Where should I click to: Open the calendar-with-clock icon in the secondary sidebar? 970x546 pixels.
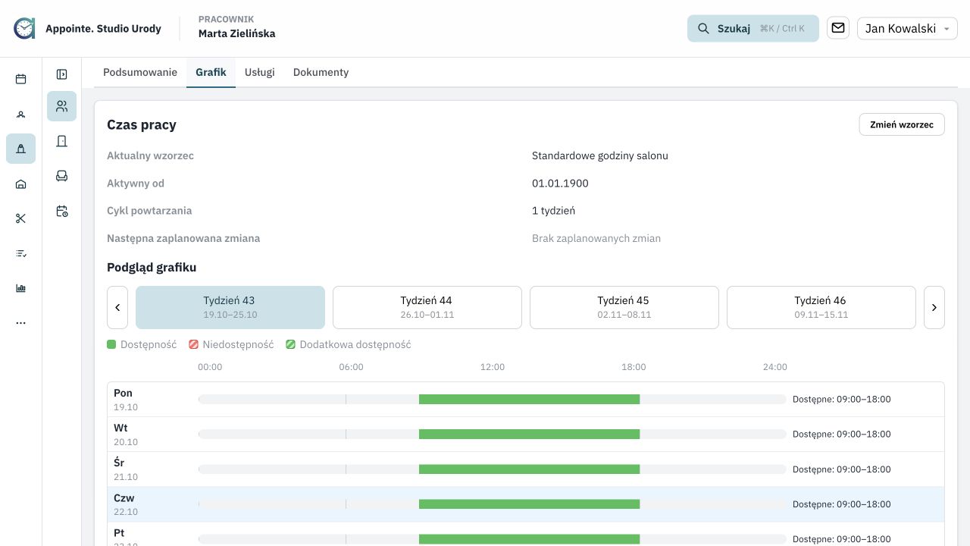point(62,211)
